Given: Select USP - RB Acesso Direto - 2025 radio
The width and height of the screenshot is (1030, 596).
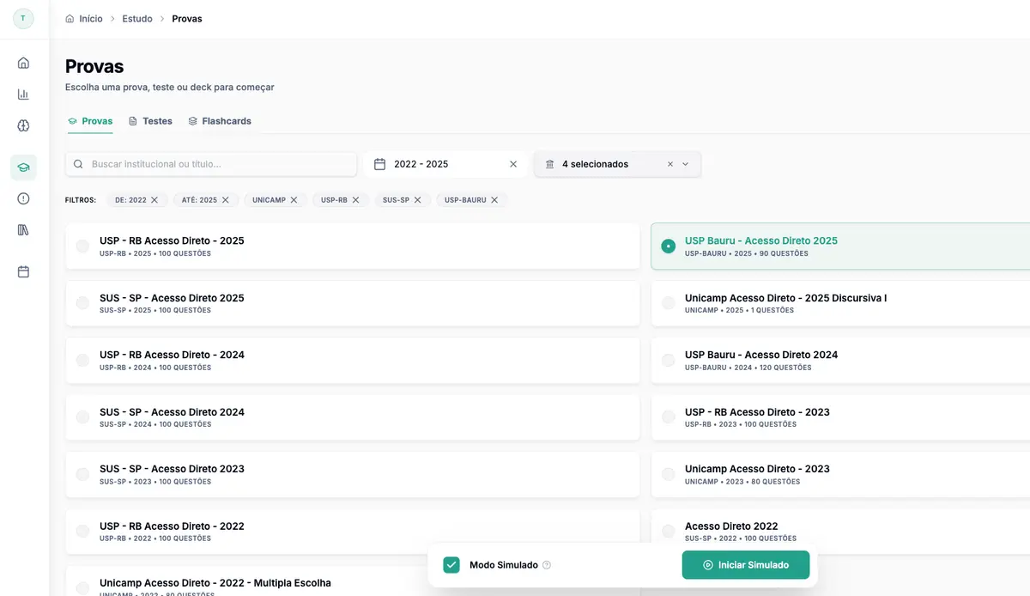Looking at the screenshot, I should coord(82,246).
